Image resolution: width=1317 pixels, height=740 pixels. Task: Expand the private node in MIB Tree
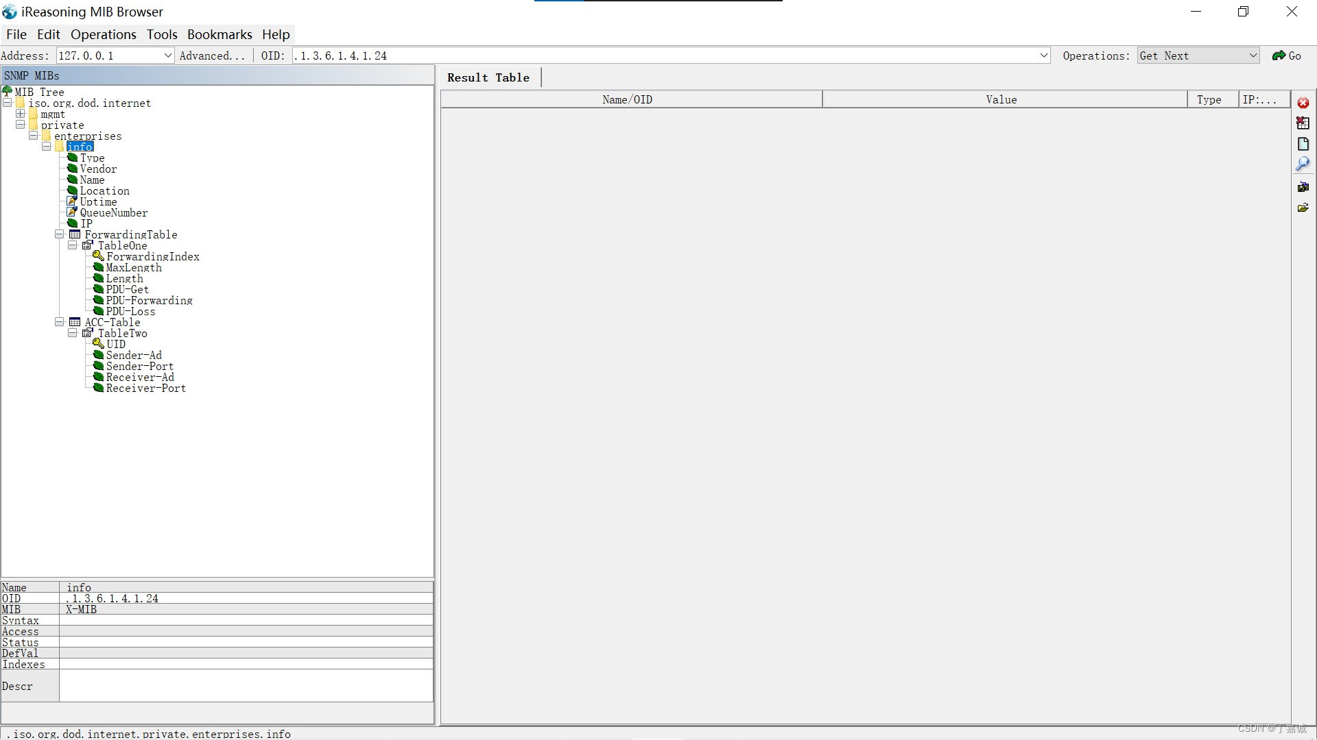tap(20, 125)
